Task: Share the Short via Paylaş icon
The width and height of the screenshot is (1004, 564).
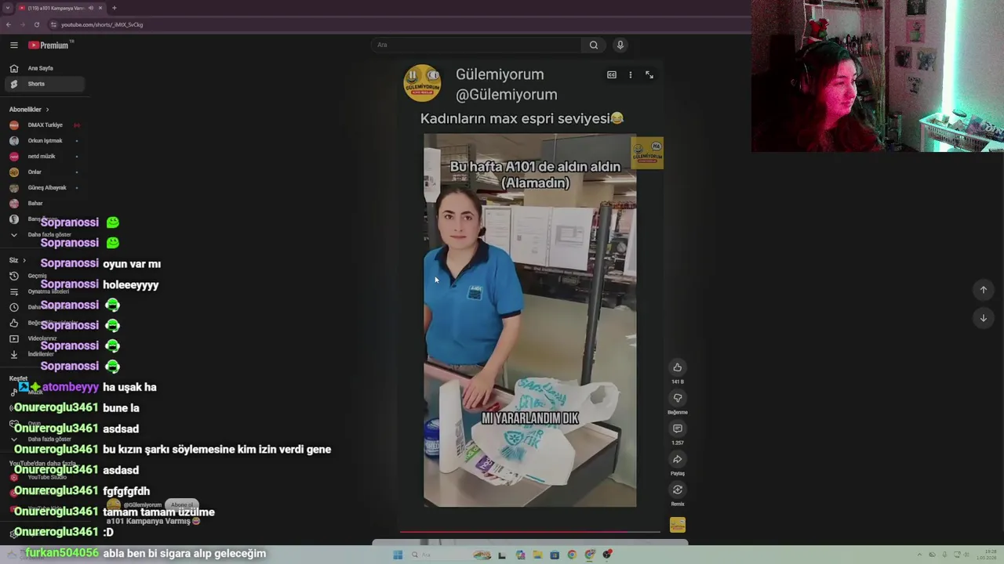Action: click(678, 459)
